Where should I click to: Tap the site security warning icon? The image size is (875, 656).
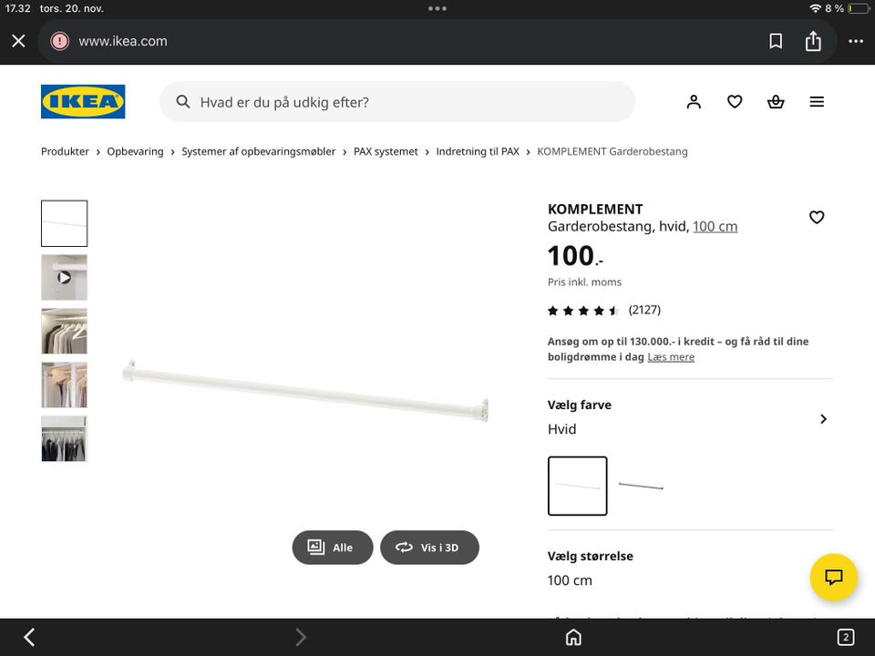click(x=60, y=41)
